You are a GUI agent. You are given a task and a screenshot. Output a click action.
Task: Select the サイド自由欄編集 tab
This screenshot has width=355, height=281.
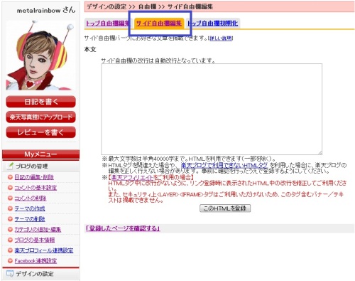(159, 23)
